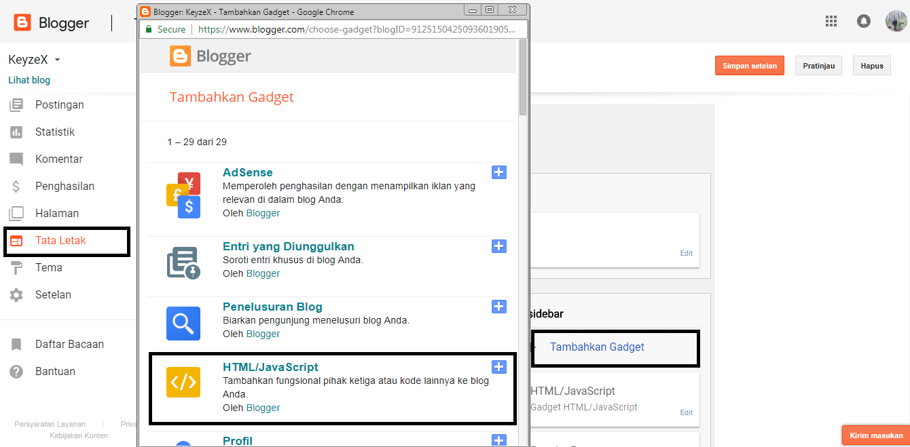Image resolution: width=910 pixels, height=447 pixels.
Task: Click the Tema paint roller icon
Action: (x=16, y=268)
